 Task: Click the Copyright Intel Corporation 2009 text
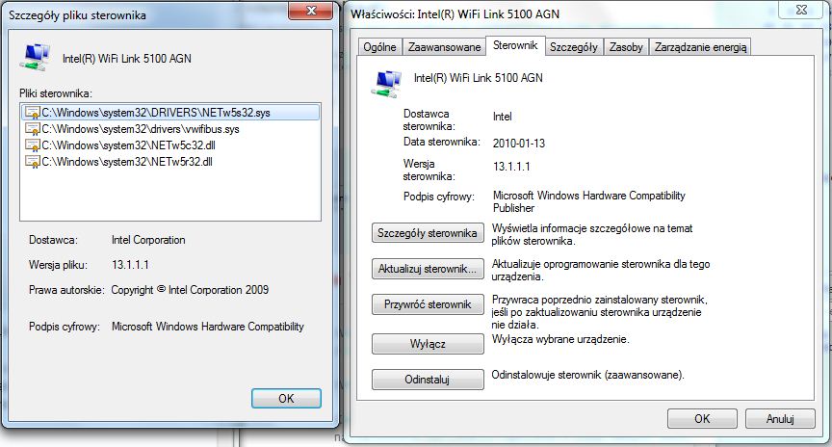[190, 290]
